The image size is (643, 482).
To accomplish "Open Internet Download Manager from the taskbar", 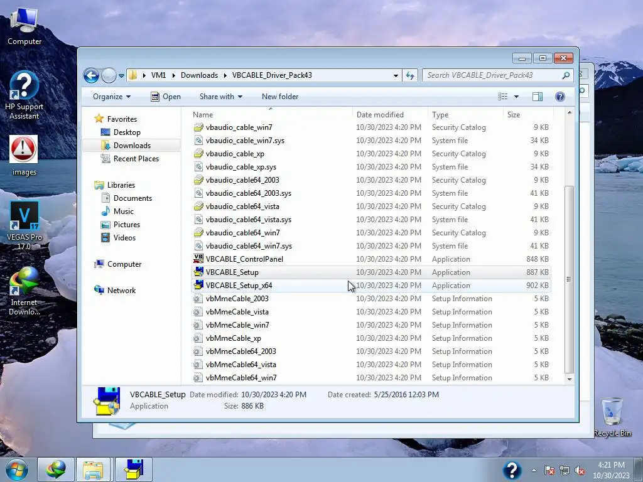I will [x=56, y=469].
